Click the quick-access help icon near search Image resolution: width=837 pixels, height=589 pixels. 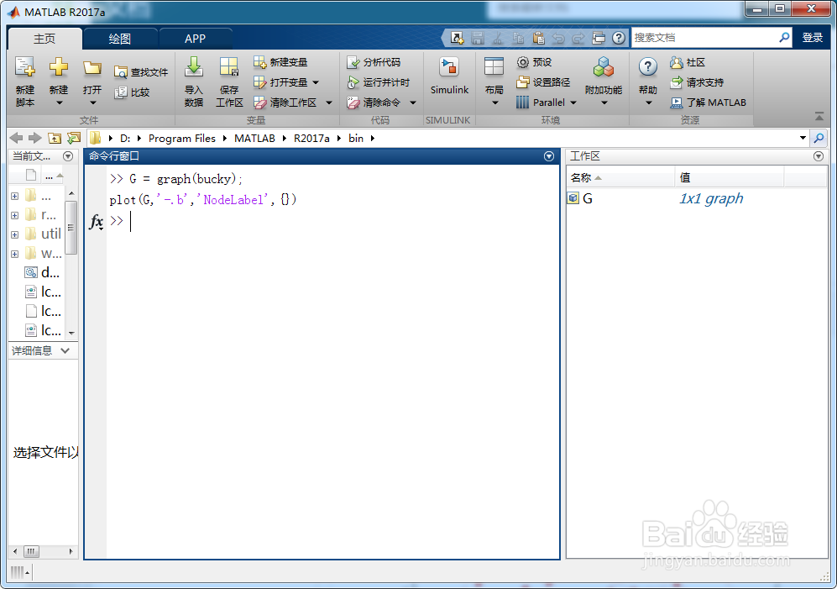tap(619, 38)
